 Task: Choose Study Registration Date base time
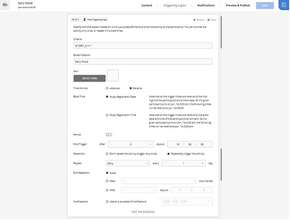coord(107,96)
